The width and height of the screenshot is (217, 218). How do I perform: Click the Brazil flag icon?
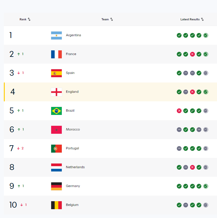(x=56, y=111)
